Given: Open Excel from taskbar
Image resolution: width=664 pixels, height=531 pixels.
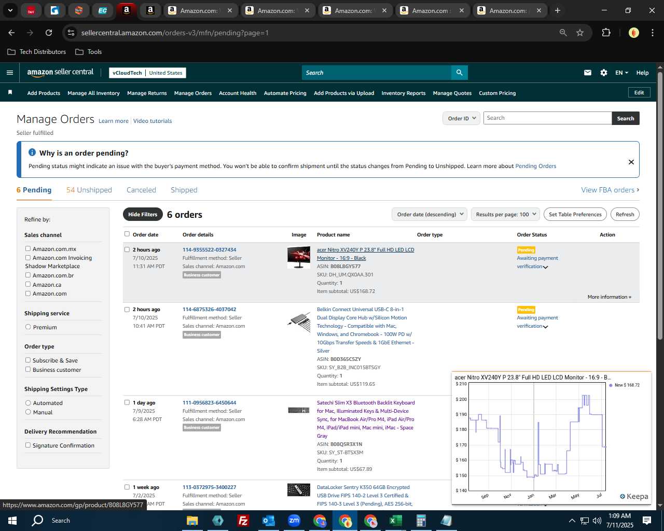Looking at the screenshot, I should pyautogui.click(x=395, y=521).
